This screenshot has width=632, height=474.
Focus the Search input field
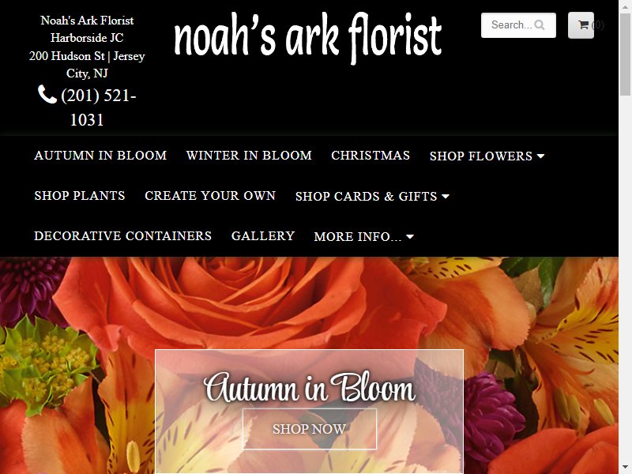(x=518, y=25)
